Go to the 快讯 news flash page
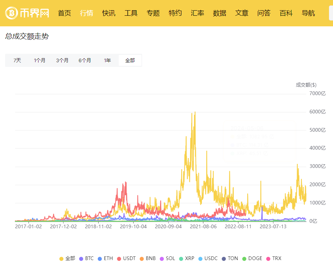This screenshot has width=333, height=263. point(109,13)
